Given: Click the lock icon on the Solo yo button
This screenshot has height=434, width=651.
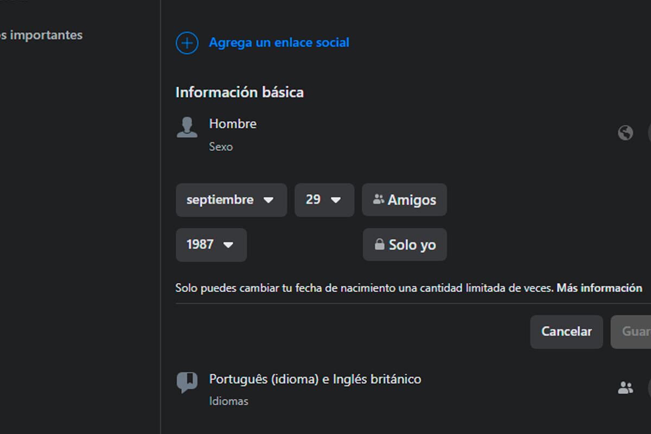Looking at the screenshot, I should coord(379,244).
